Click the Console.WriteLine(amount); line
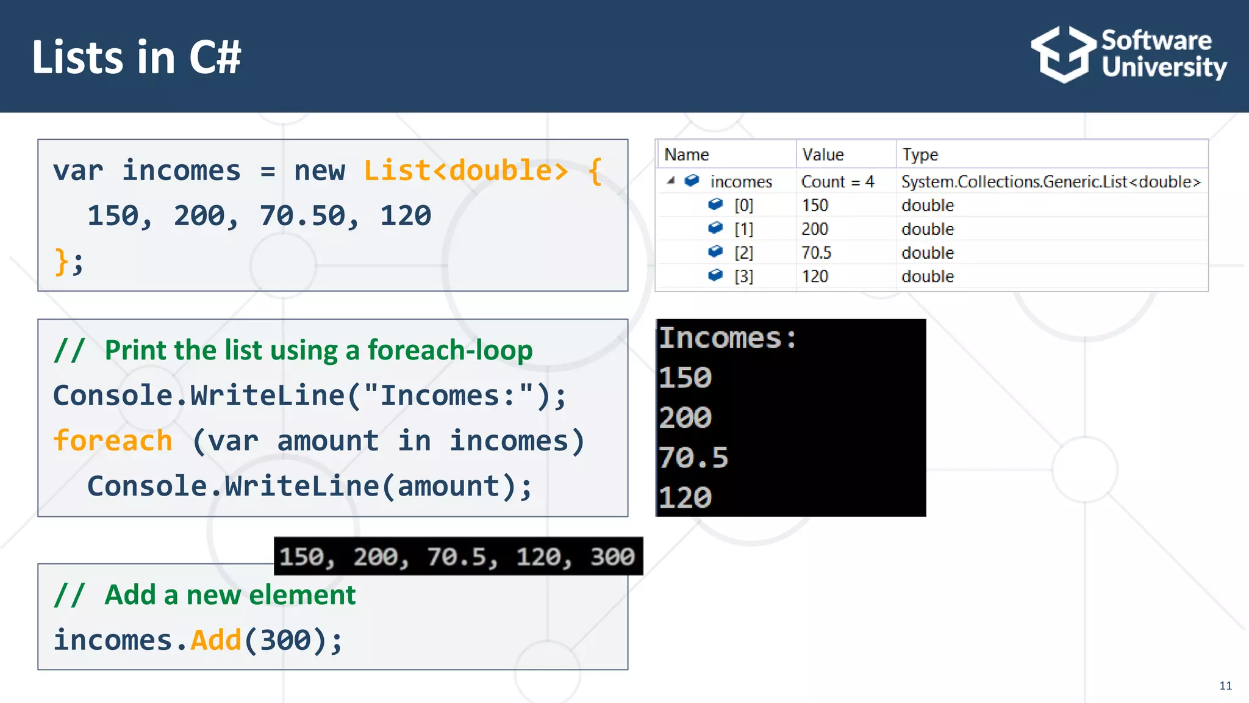The image size is (1249, 703). click(x=310, y=486)
